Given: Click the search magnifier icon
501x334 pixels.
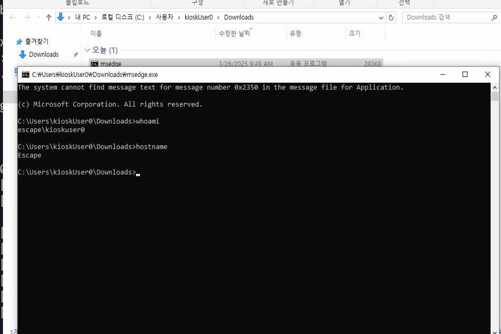Looking at the screenshot, I should pos(494,18).
